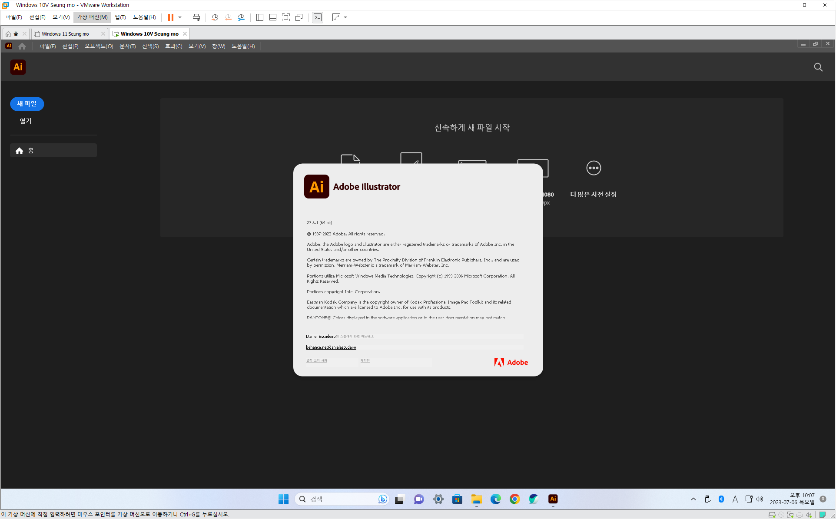
Task: Toggle thumbnail bar view icon
Action: pos(273,17)
